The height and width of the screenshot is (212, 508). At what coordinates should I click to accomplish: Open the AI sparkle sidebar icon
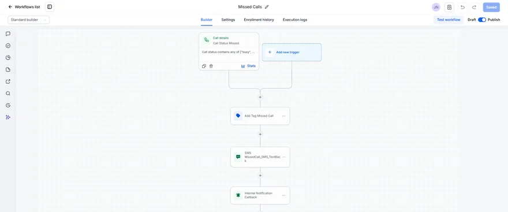[x=8, y=117]
